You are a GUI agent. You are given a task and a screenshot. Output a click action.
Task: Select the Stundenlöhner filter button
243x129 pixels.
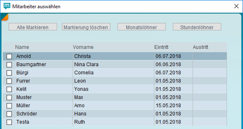point(197,27)
